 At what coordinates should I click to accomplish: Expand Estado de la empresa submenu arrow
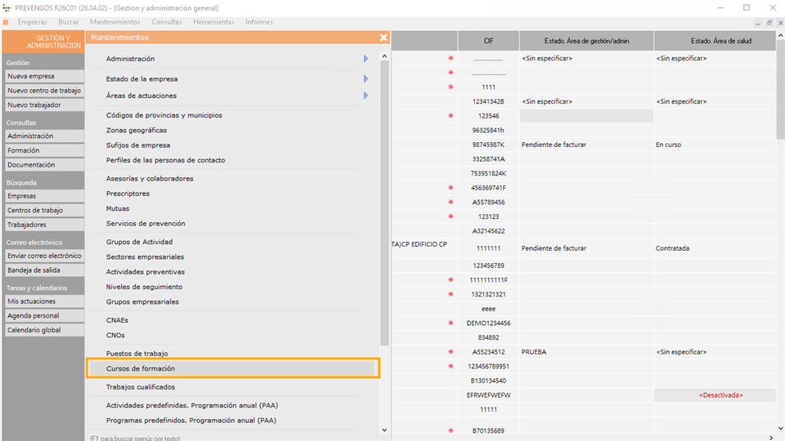(x=366, y=79)
